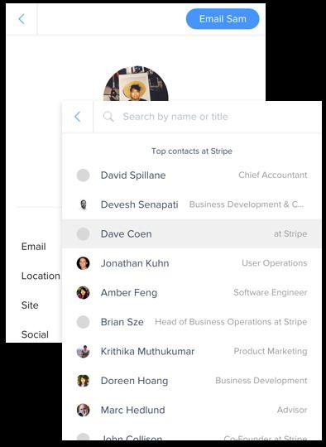Click Marc Hedlund's avatar photo
Viewport: 326px width, 447px height.
click(x=84, y=410)
